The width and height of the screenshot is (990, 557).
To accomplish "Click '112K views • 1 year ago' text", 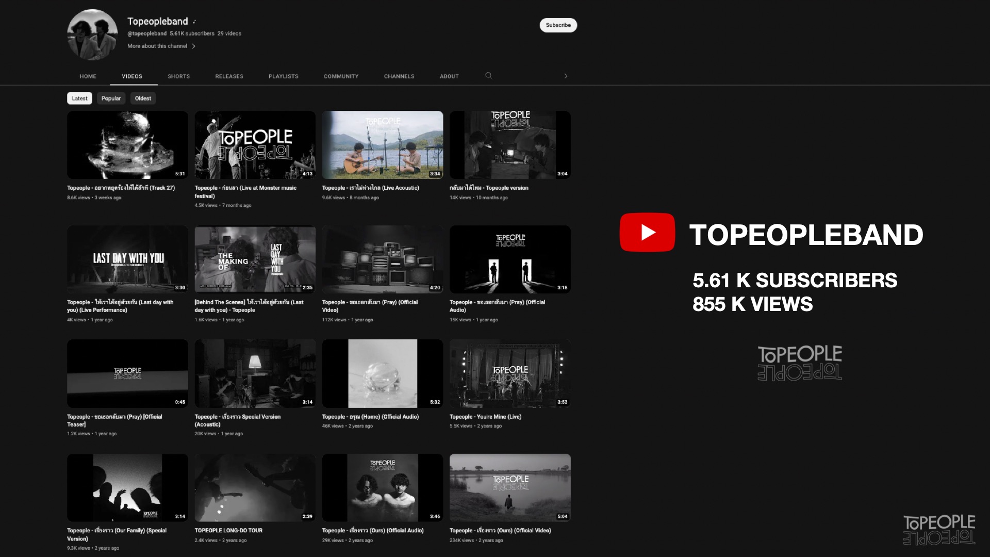I will (x=348, y=320).
